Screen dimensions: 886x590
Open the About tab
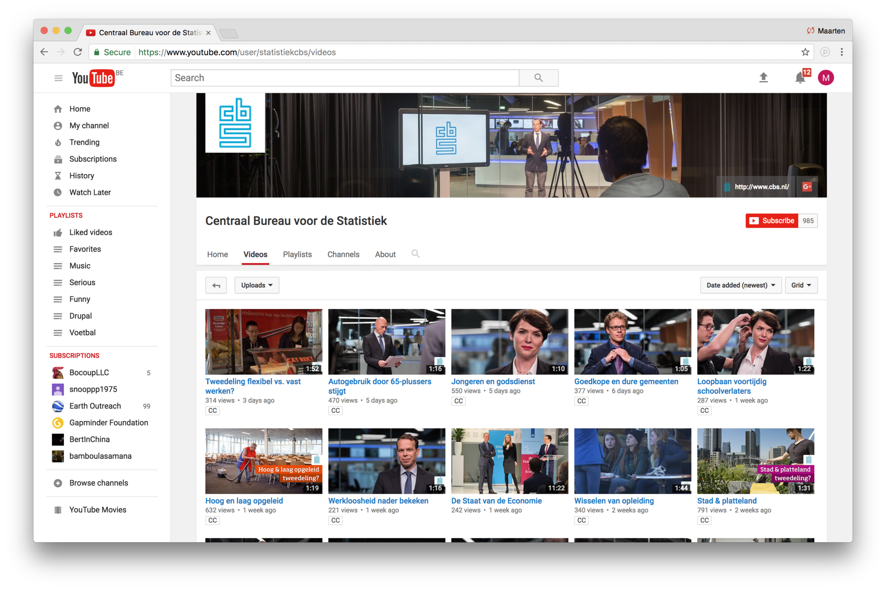tap(385, 254)
